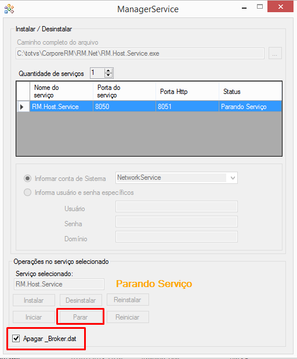This screenshot has width=297, height=359.
Task: Decrease service quantity with down arrow
Action: point(108,75)
